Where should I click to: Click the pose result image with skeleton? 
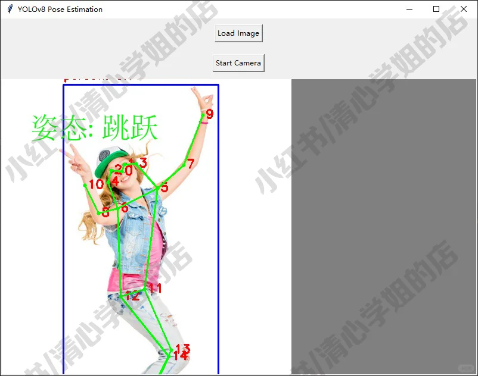[146, 227]
